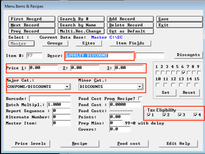
Task: Click the Prep Mins field
Action: [x=116, y=123]
